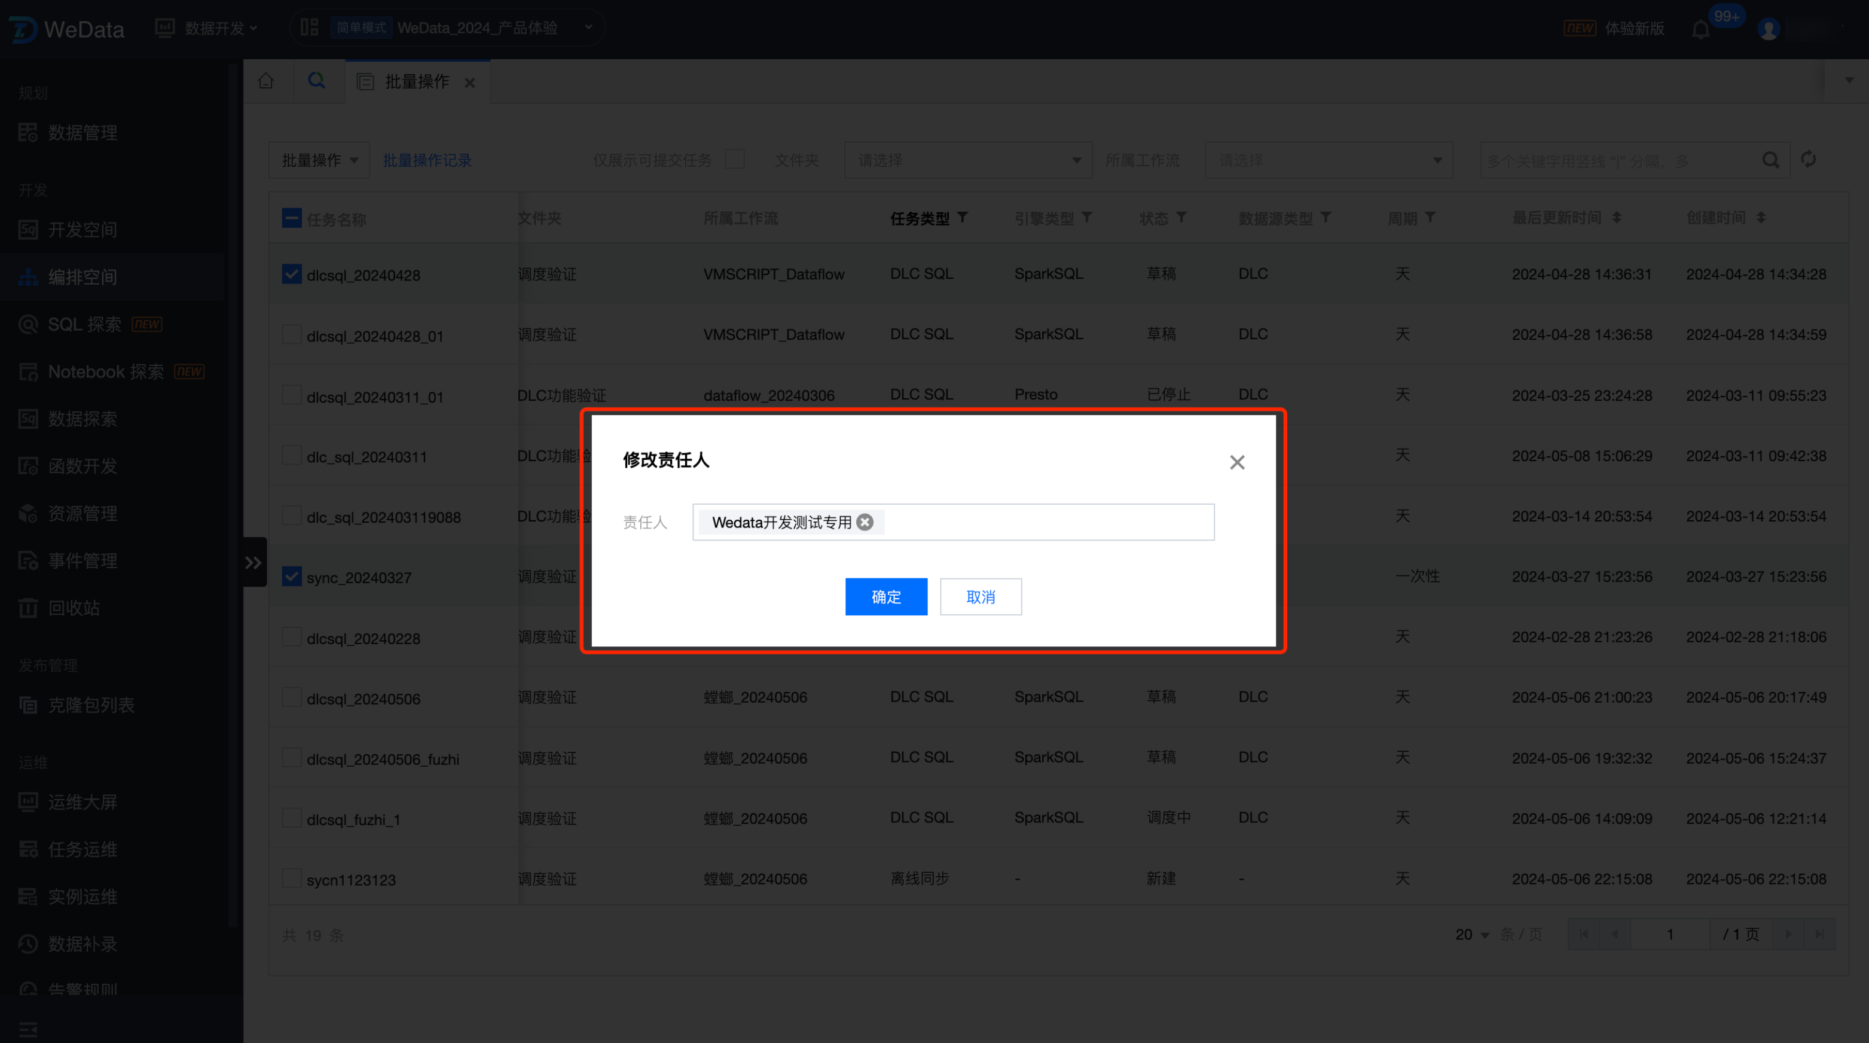This screenshot has width=1869, height=1043.
Task: Click the notification bell icon
Action: tap(1700, 29)
